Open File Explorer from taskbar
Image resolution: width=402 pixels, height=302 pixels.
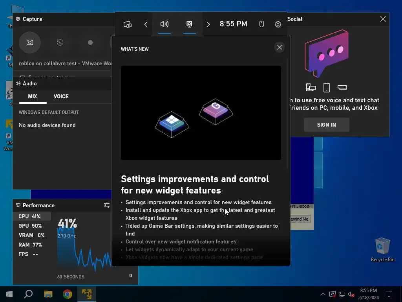point(48,294)
